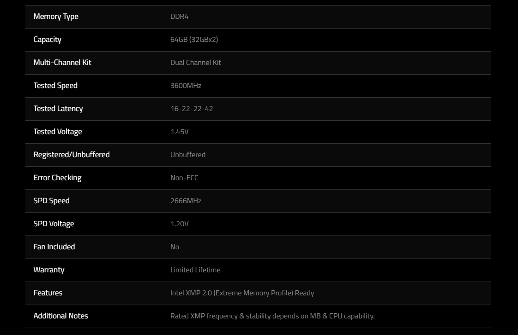Click the Registered/Unbuffered label

click(x=72, y=155)
